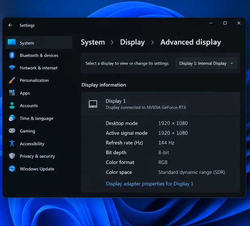Click the Accounts person icon
Image resolution: width=250 pixels, height=226 pixels.
click(12, 105)
